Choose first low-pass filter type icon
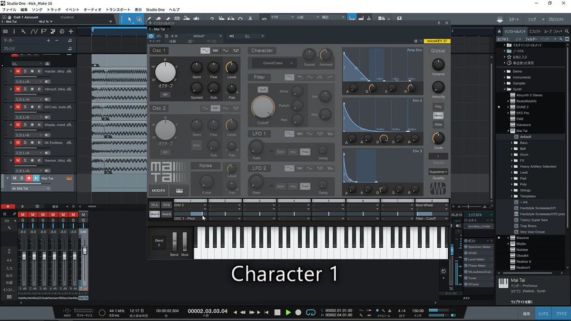The width and height of the screenshot is (571, 321). pyautogui.click(x=289, y=77)
